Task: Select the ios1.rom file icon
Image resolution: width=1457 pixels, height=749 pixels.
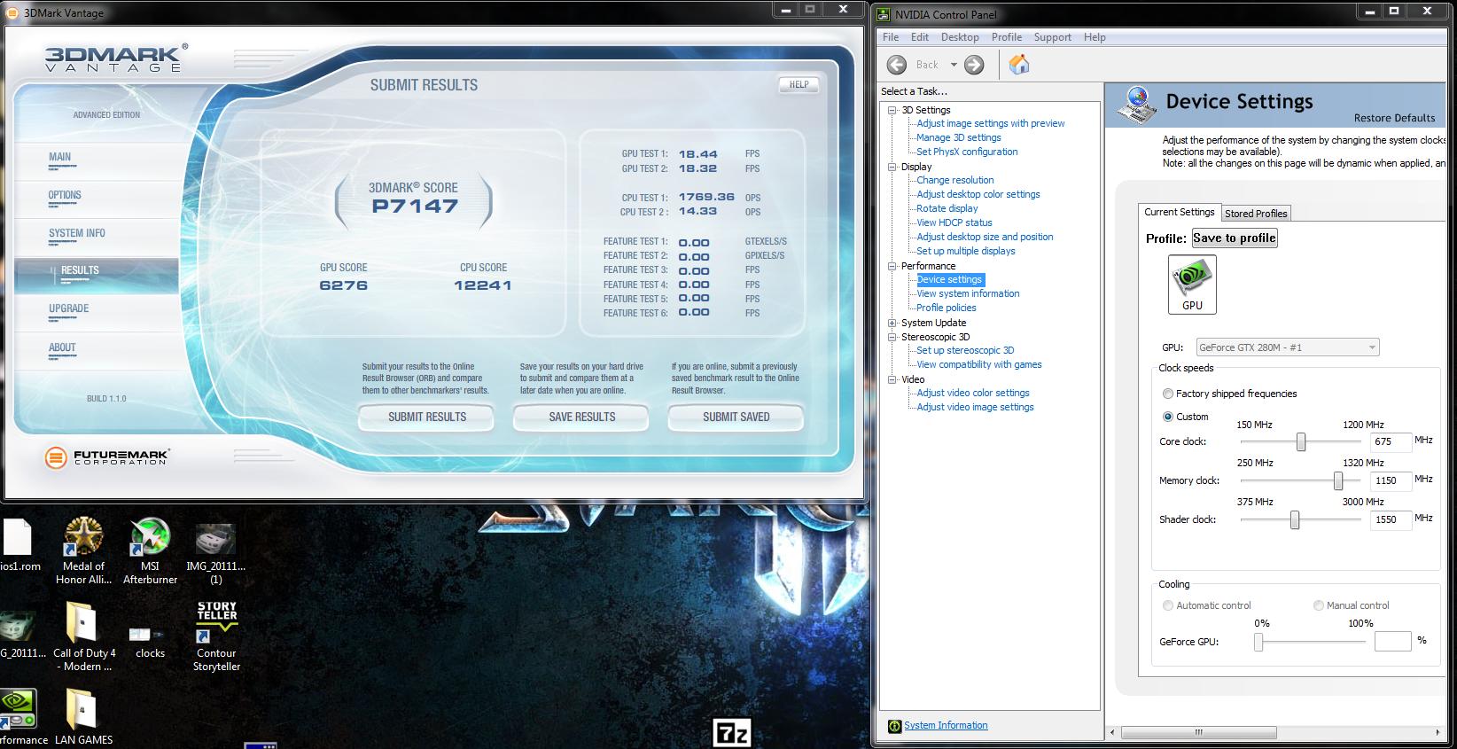Action: 19,545
